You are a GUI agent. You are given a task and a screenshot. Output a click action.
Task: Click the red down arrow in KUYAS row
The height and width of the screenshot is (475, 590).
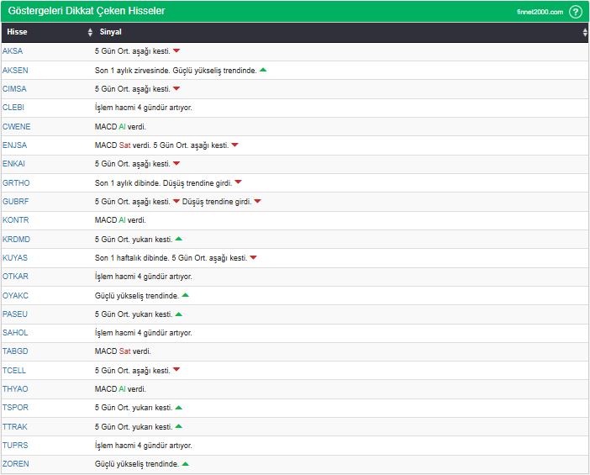coord(253,257)
